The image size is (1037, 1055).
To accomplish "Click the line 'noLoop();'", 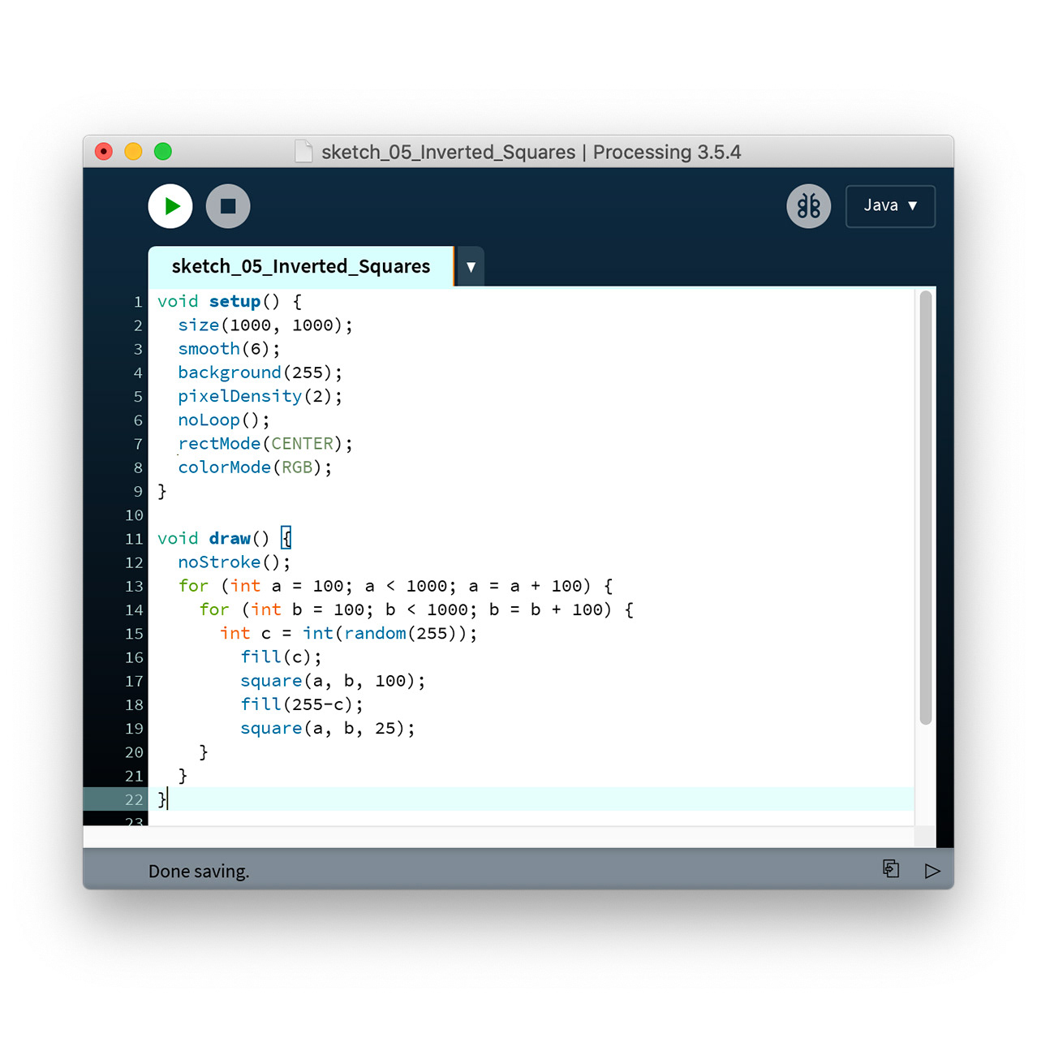I will point(223,420).
